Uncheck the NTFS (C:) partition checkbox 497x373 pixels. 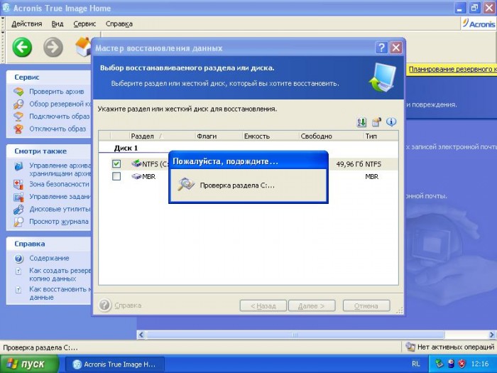pos(116,163)
